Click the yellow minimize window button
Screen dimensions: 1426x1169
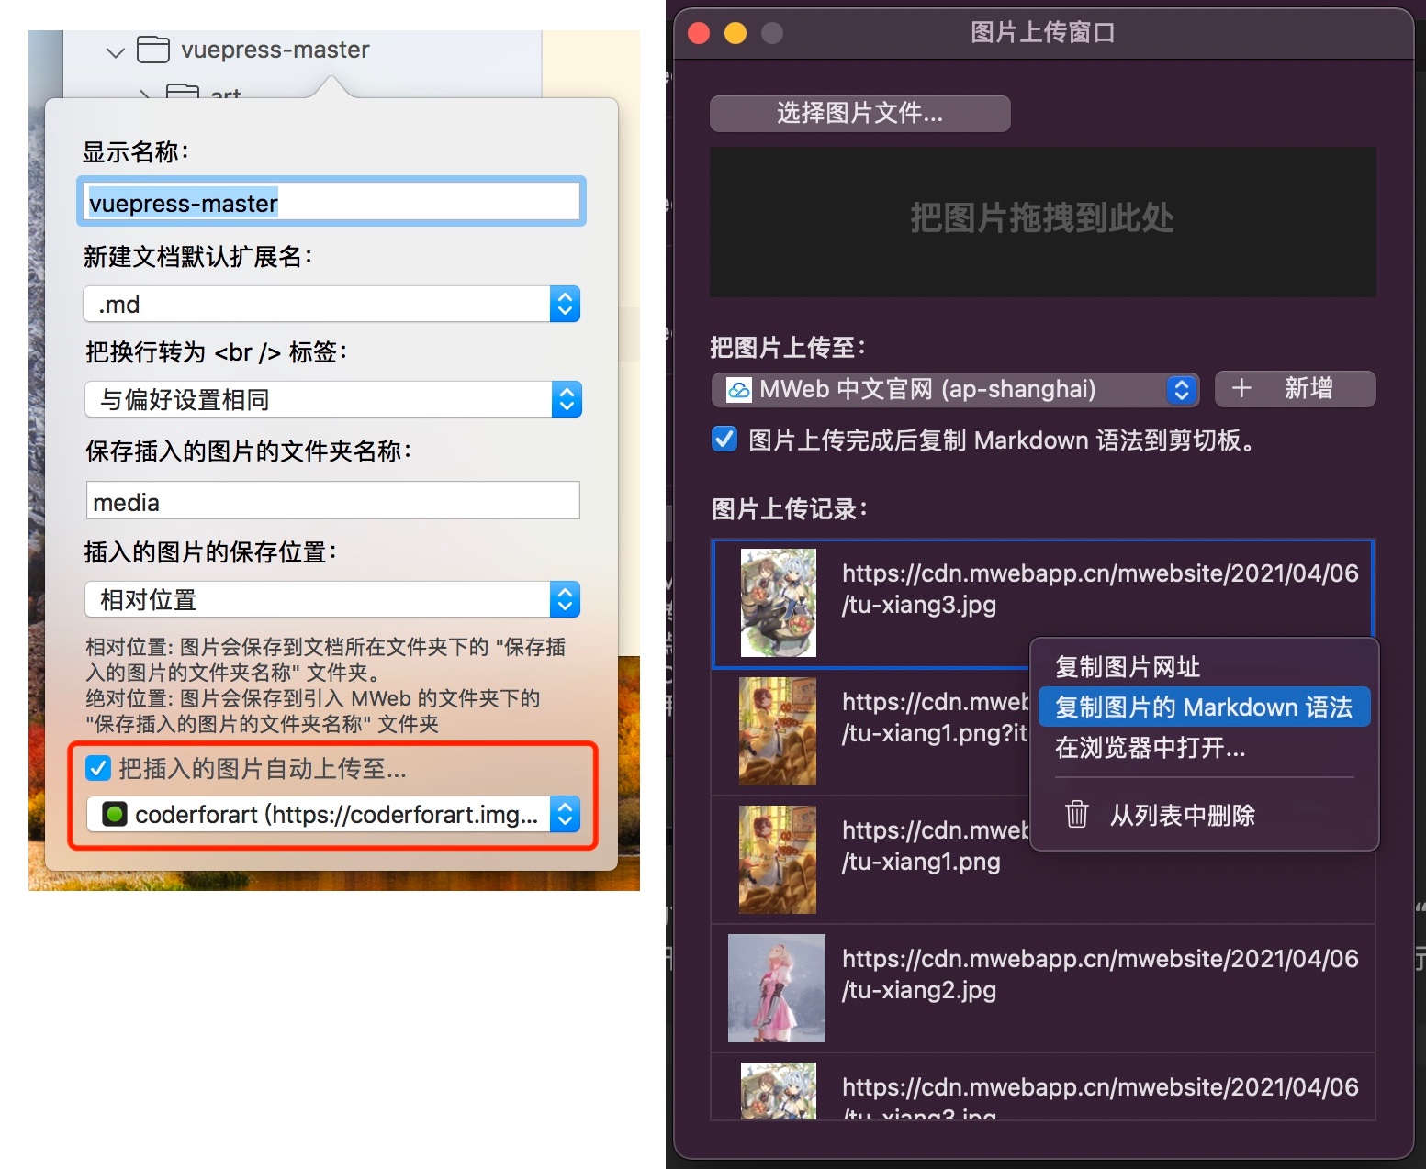click(735, 33)
